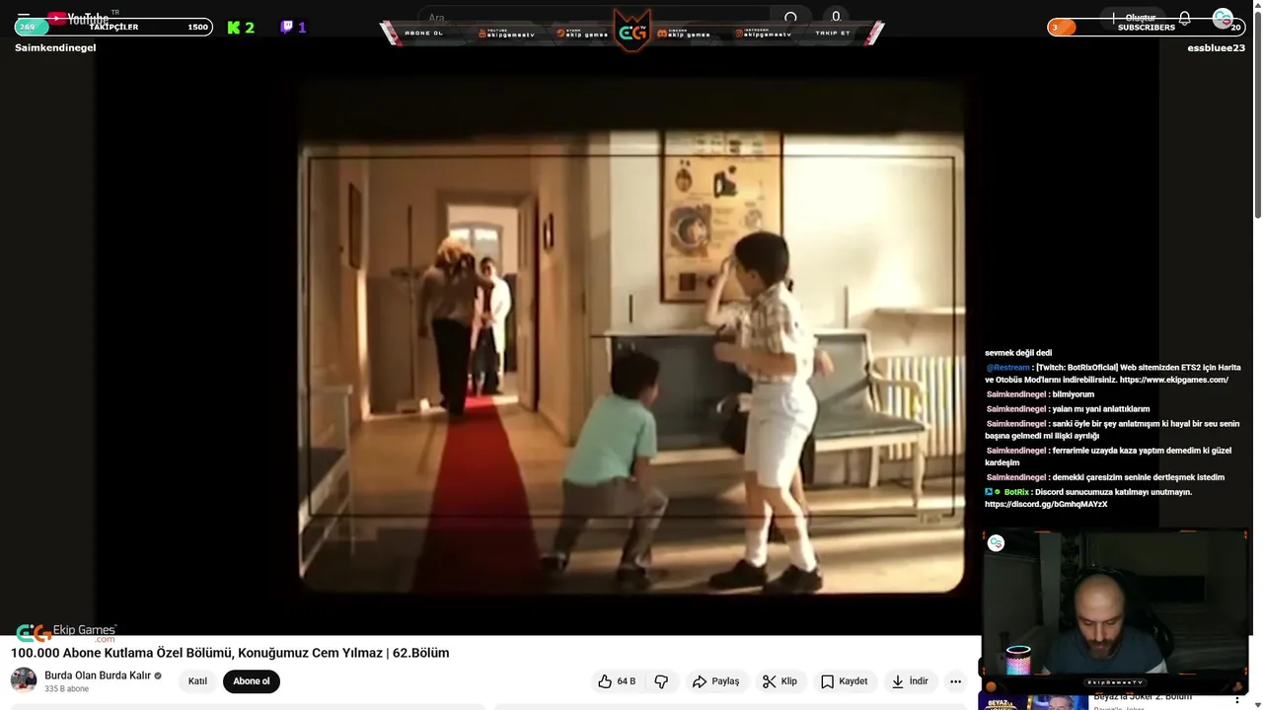Open Burda Olan Burda Kalır channel name
Viewport: 1263px width, 710px height.
(98, 675)
